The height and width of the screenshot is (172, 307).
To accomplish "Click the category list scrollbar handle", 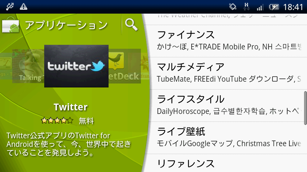I will pyautogui.click(x=305, y=108).
